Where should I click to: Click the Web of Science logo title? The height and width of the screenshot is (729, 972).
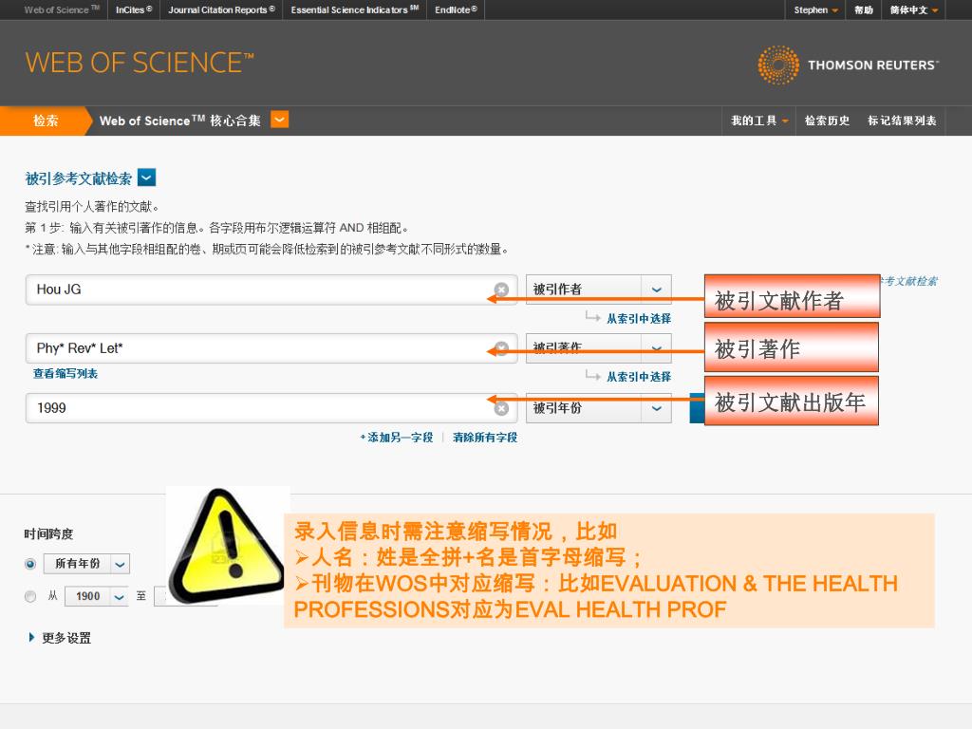point(140,64)
